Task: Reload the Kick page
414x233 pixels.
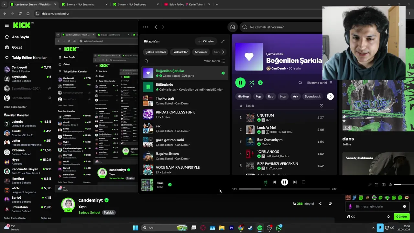Action: click(x=20, y=14)
